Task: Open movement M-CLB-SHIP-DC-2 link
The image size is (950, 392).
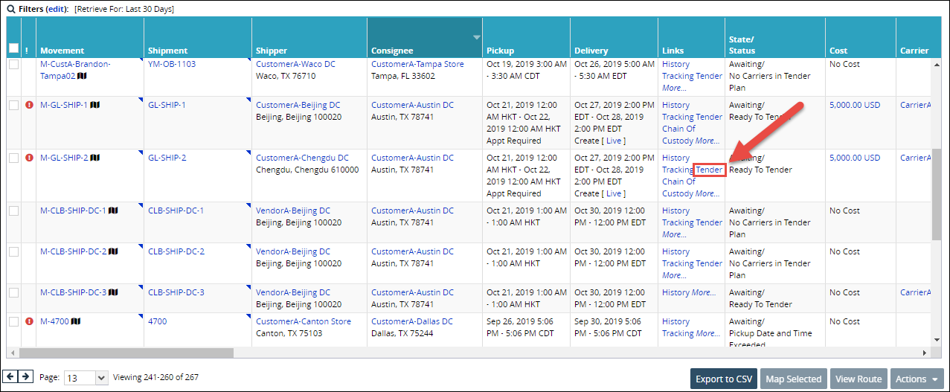Action: point(73,251)
